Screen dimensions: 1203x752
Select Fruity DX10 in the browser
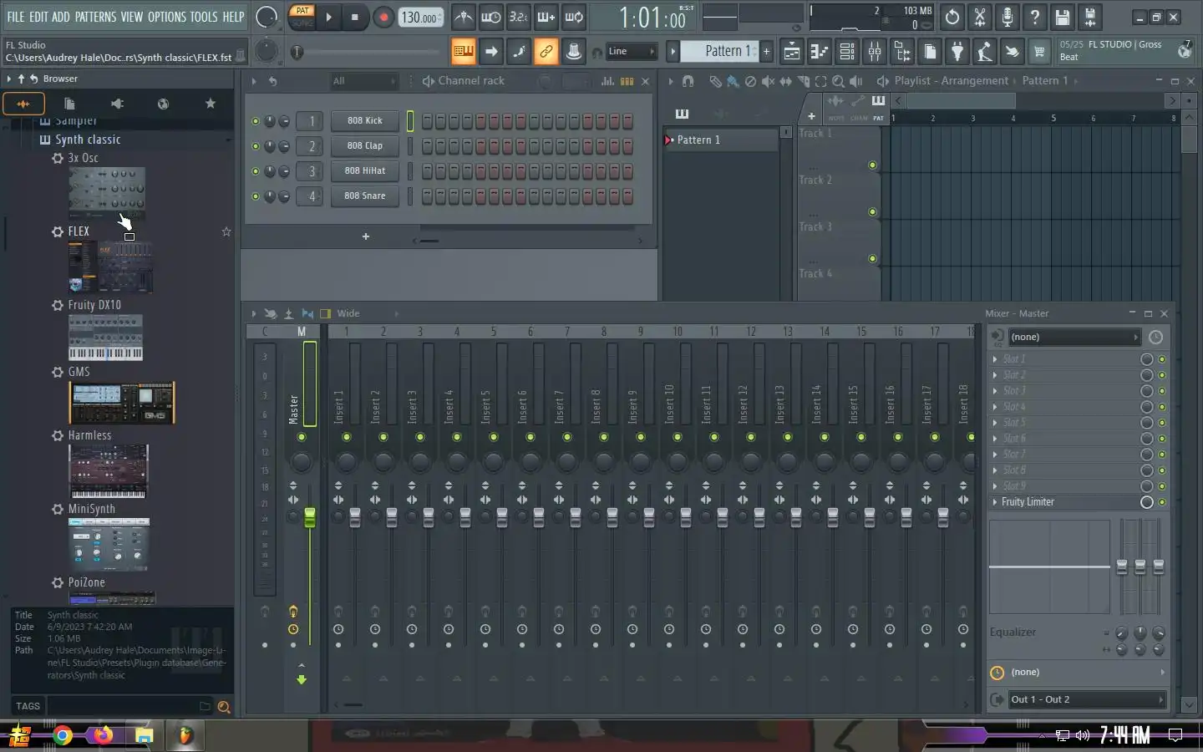pyautogui.click(x=94, y=305)
